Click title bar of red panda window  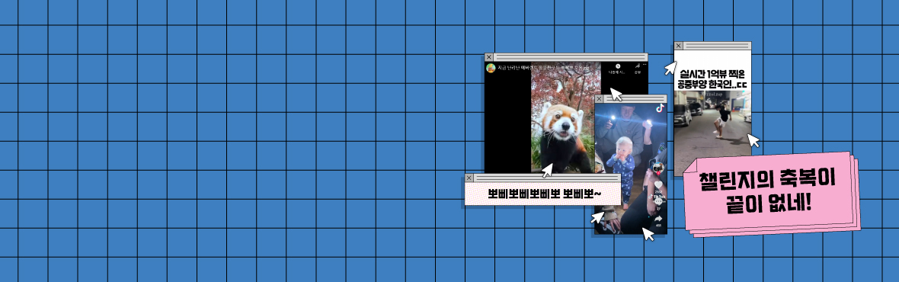tap(570, 57)
